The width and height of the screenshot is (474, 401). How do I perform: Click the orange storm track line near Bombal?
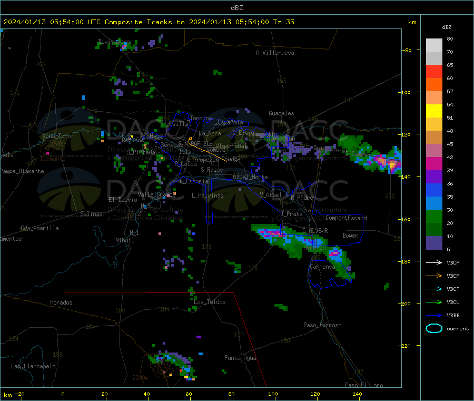click(206, 150)
